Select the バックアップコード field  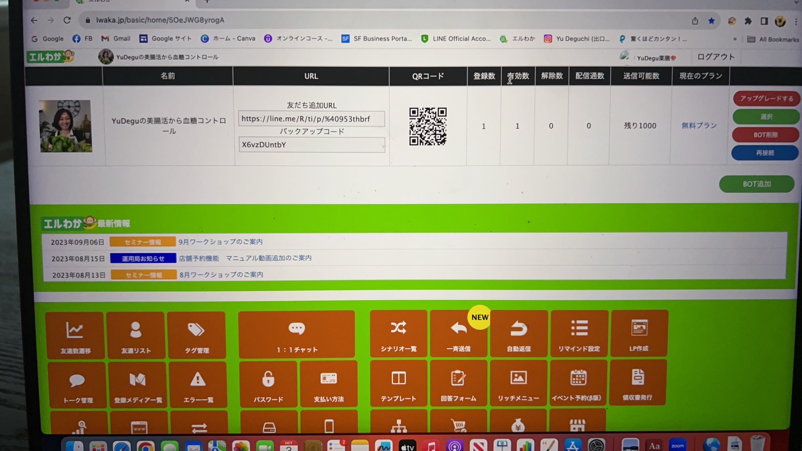[x=311, y=145]
